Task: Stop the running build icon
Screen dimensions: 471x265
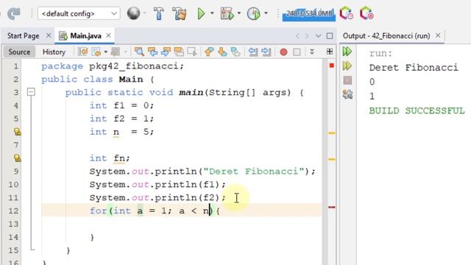Action: [x=347, y=80]
